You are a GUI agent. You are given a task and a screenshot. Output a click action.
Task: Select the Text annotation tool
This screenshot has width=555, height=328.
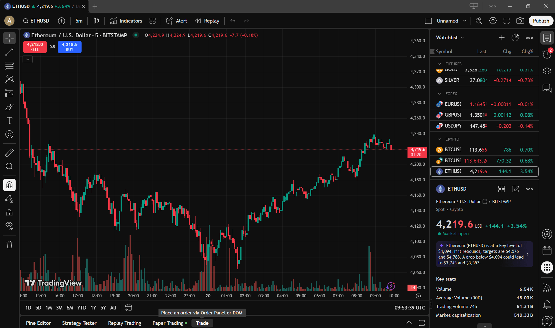click(9, 121)
